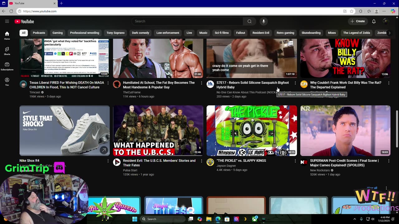Open THE PICKLE skateboard thumbnail
Viewport: 399px width, 224px height.
coord(252,131)
